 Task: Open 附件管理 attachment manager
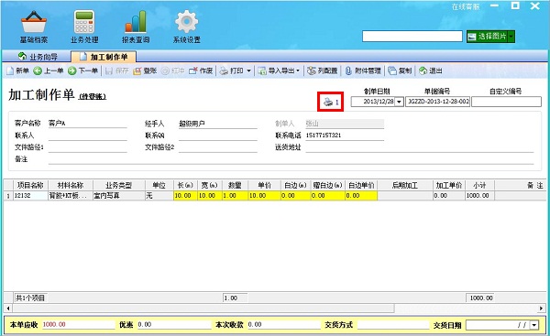363,70
